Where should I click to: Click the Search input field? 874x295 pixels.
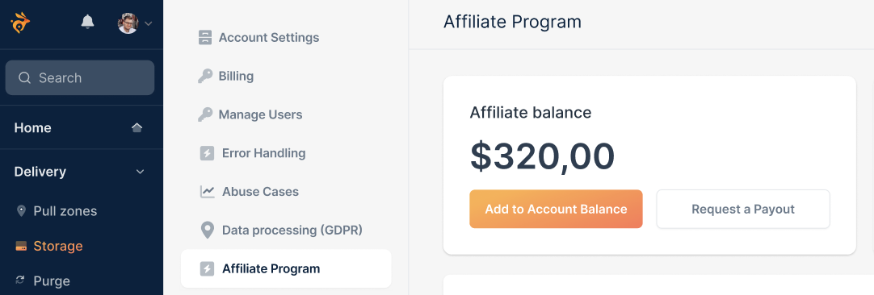[x=80, y=78]
